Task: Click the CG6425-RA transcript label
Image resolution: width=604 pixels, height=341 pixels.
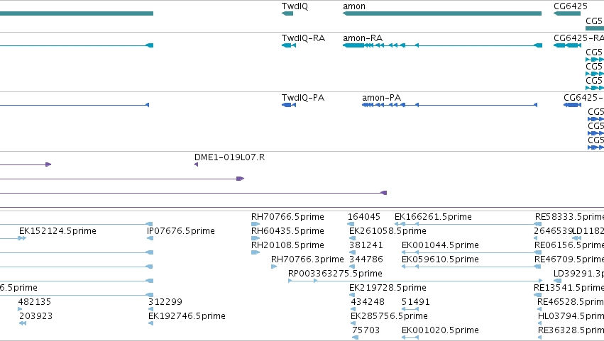Action: click(578, 38)
